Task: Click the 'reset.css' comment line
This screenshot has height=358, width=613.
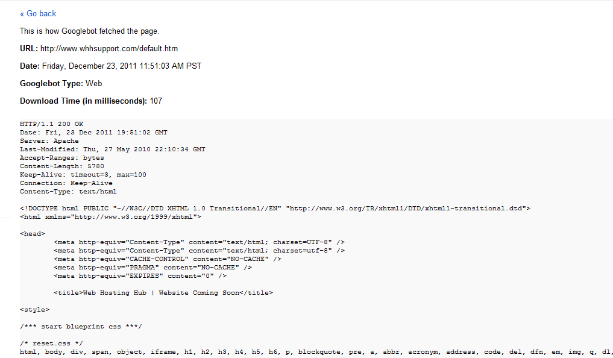Action: click(51, 343)
